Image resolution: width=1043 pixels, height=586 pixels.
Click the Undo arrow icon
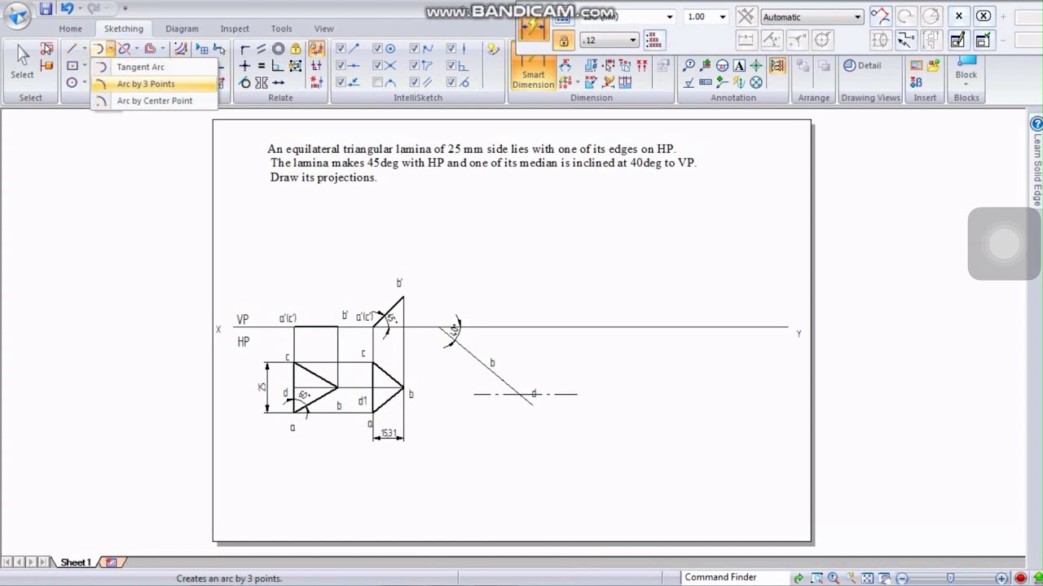66,9
